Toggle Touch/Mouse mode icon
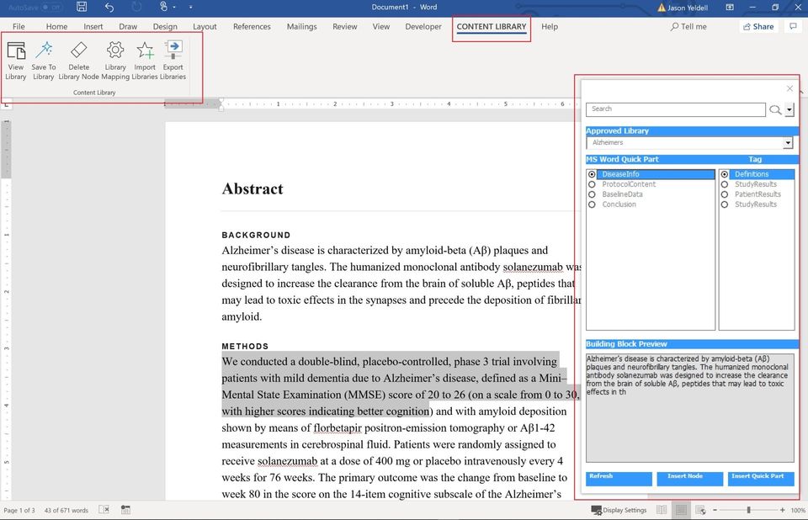Screen dimensions: 808x520 tap(164, 7)
